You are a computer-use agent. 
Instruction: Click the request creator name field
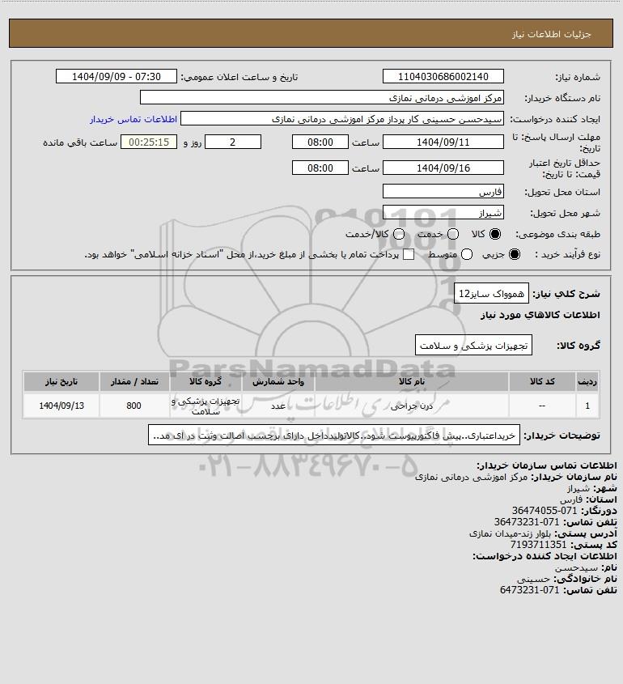(341, 119)
